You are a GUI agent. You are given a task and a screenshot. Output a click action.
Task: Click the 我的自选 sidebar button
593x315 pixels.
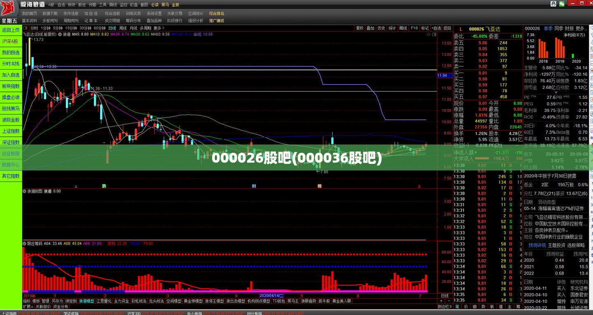(11, 53)
